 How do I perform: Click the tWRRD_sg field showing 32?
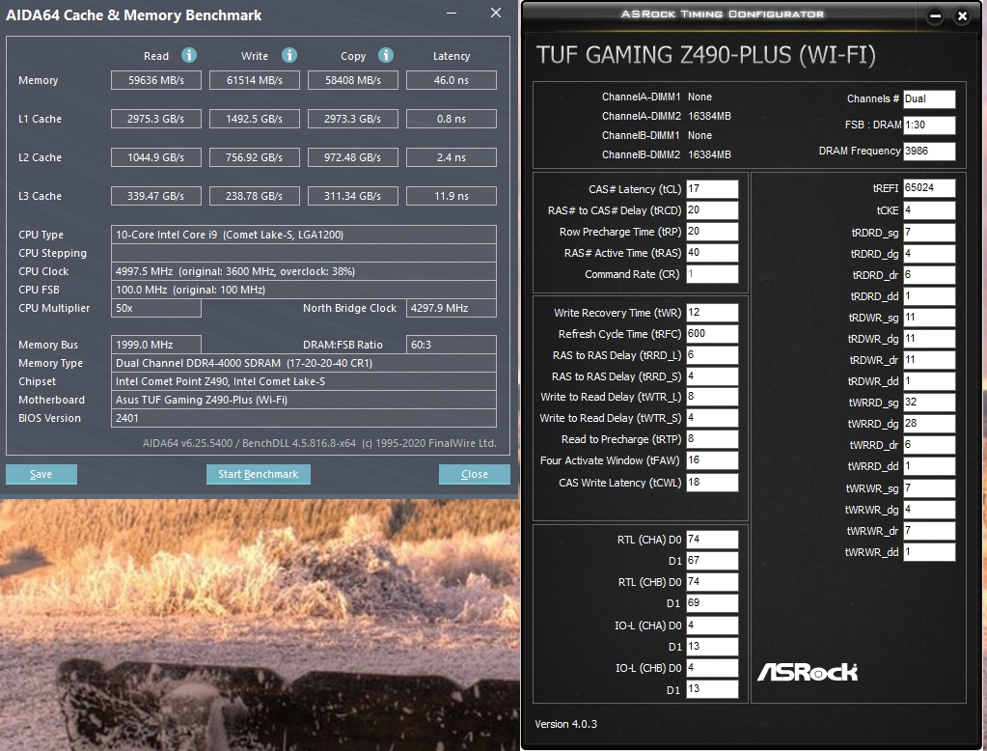(x=929, y=403)
